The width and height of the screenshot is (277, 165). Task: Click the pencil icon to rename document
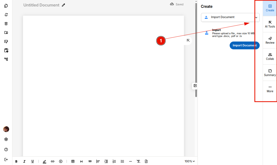pyautogui.click(x=63, y=5)
